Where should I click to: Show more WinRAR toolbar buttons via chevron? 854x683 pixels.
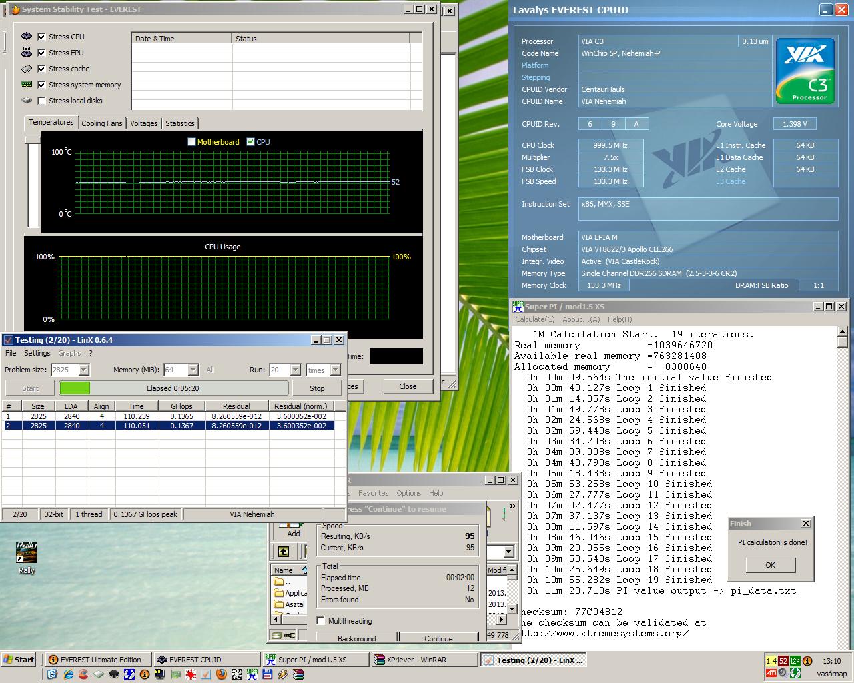[x=513, y=506]
